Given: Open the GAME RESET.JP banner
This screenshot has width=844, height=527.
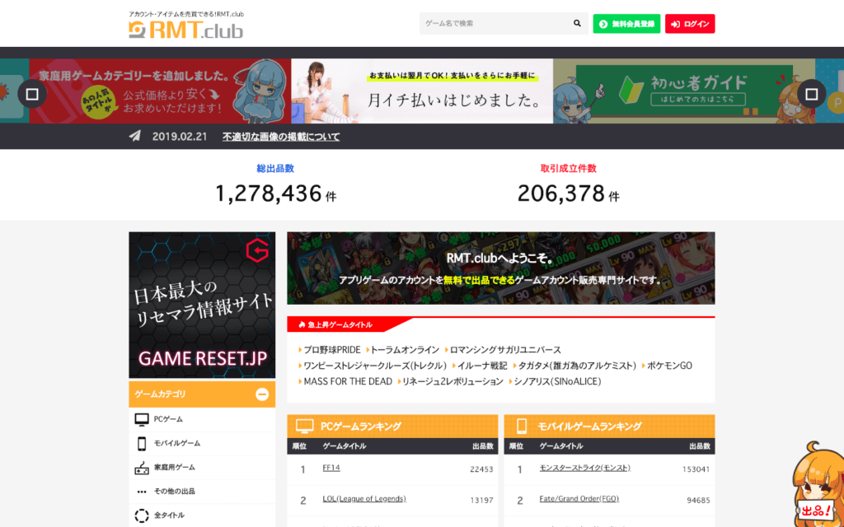Looking at the screenshot, I should (202, 305).
